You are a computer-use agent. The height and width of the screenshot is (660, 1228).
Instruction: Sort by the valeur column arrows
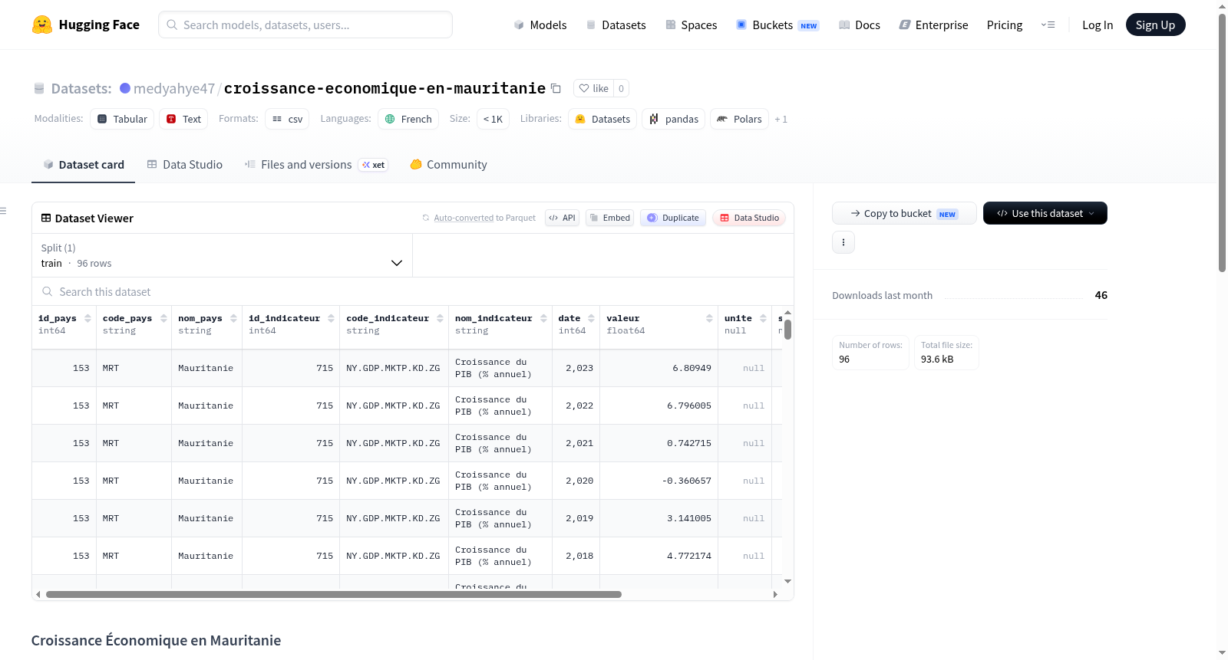pos(709,318)
